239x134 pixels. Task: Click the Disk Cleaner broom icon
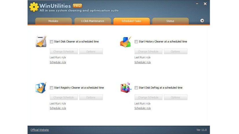click(x=40, y=42)
